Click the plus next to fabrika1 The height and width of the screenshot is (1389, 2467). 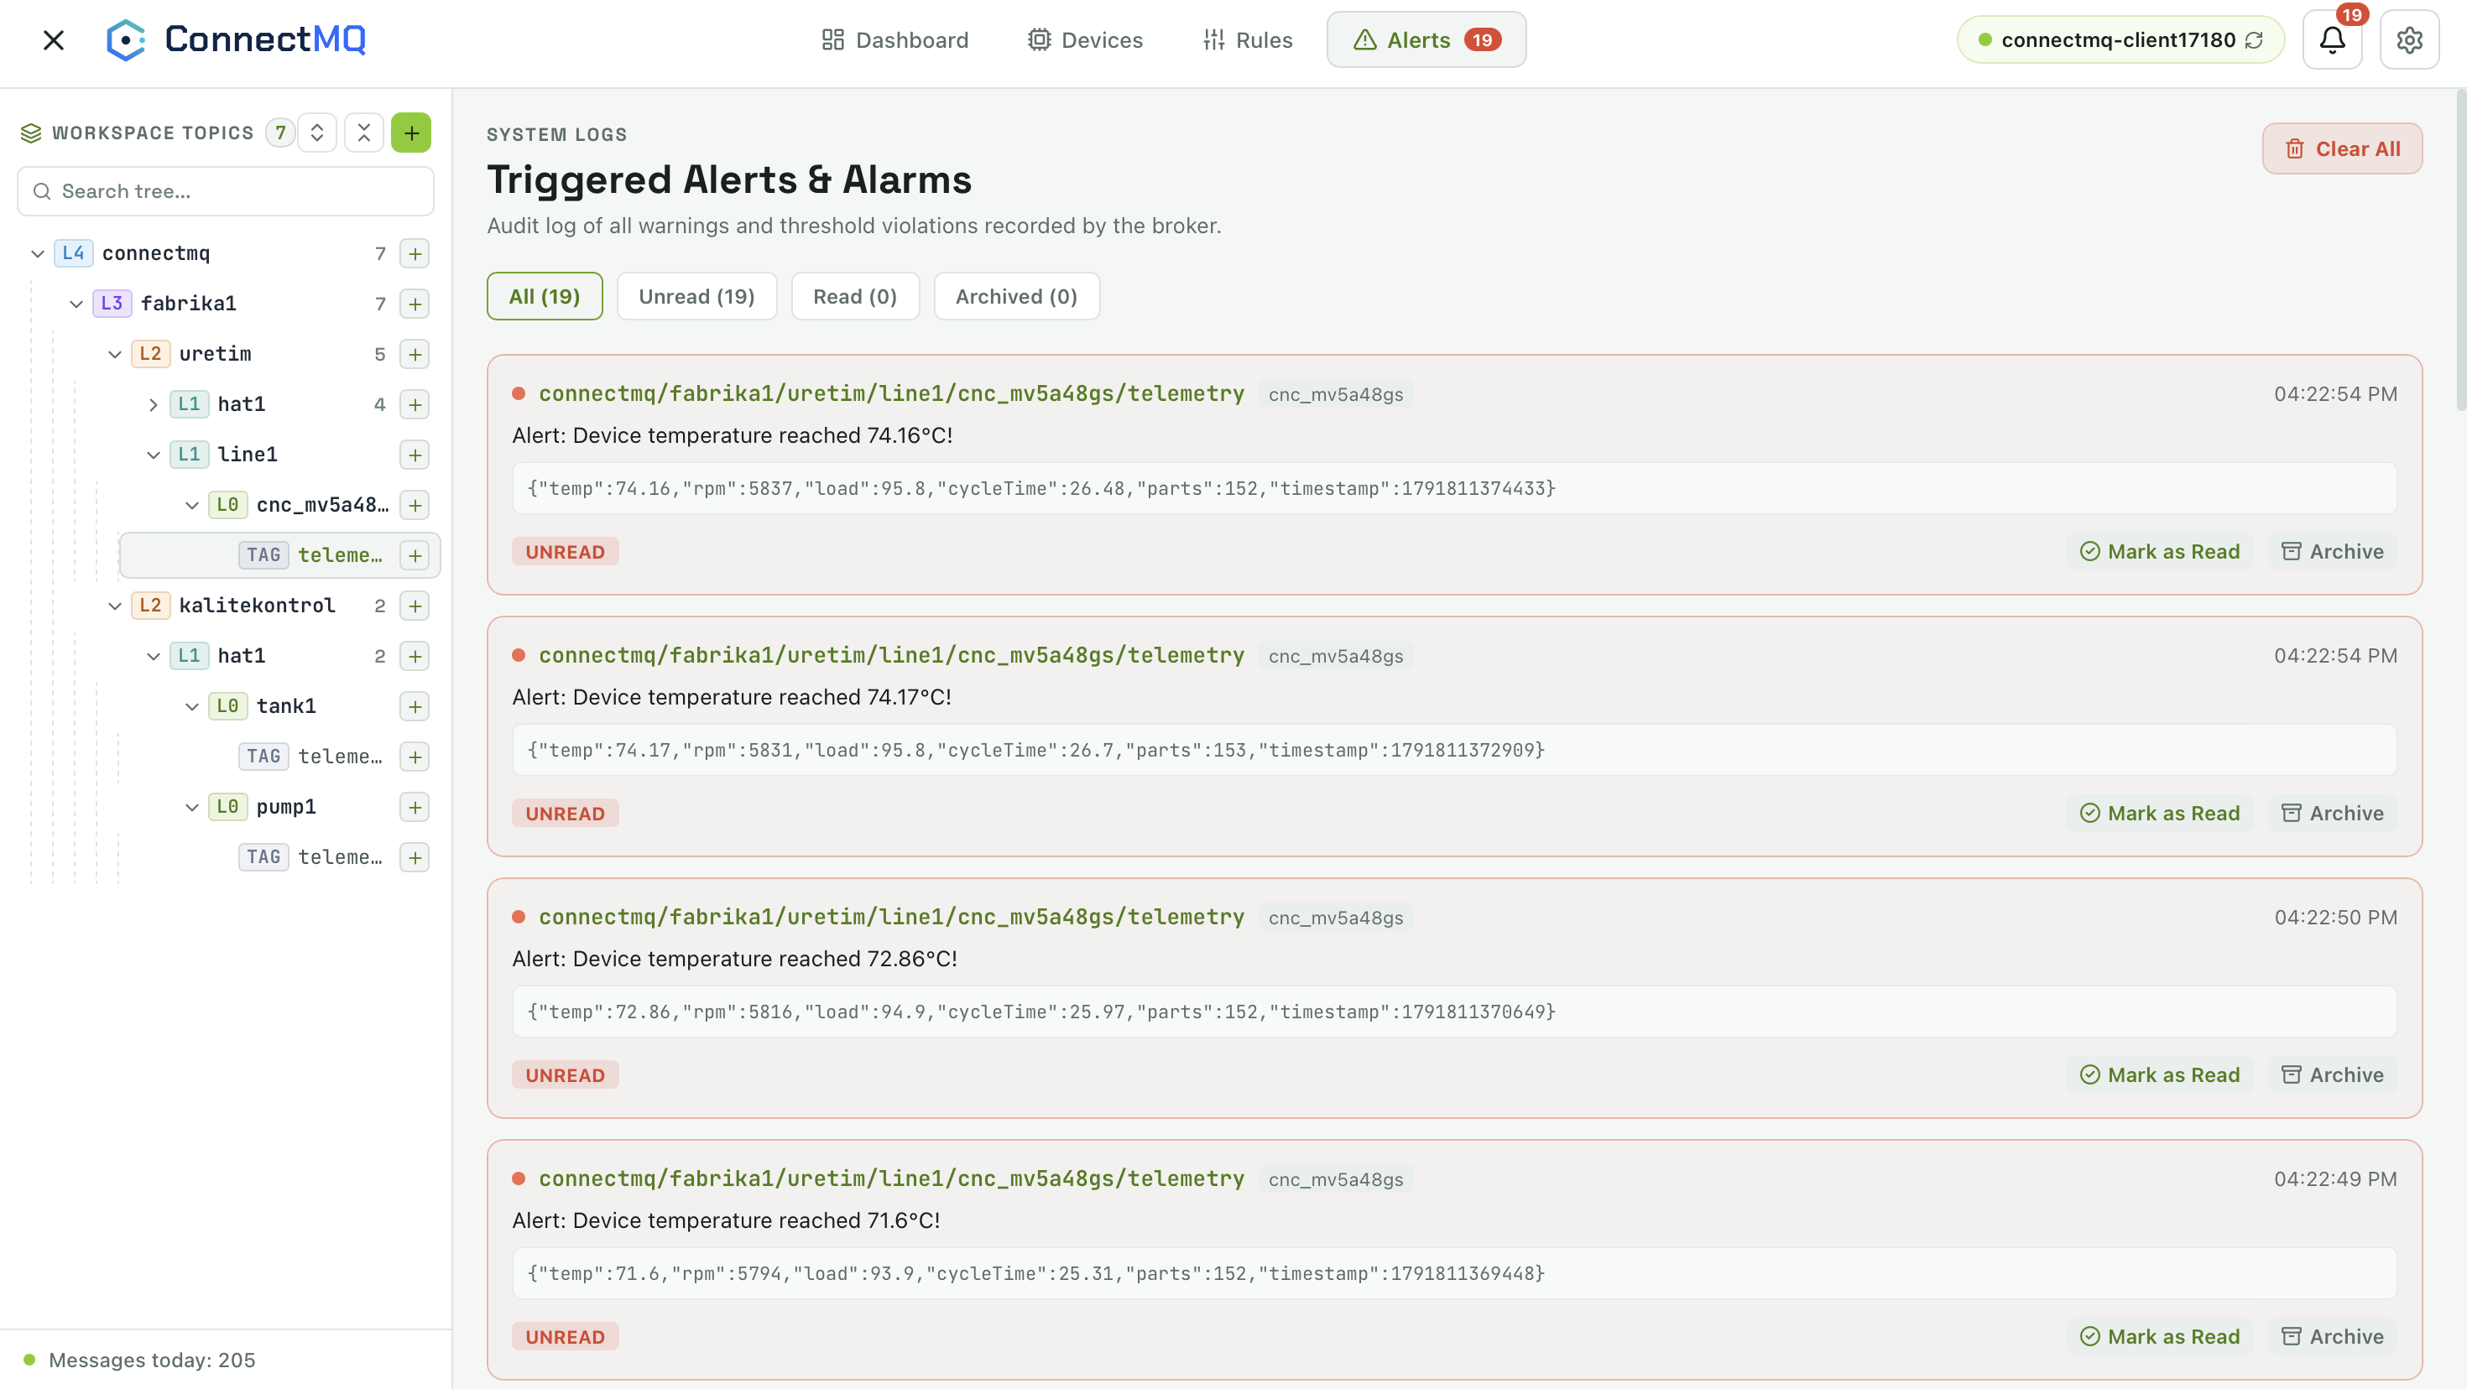pos(415,304)
